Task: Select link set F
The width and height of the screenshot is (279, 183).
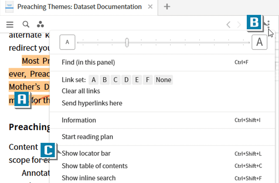Action: click(x=148, y=79)
